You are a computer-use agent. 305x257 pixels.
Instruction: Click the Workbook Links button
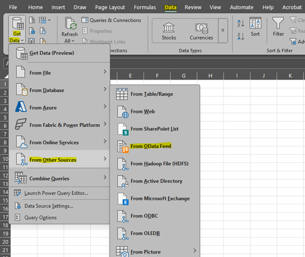(104, 41)
